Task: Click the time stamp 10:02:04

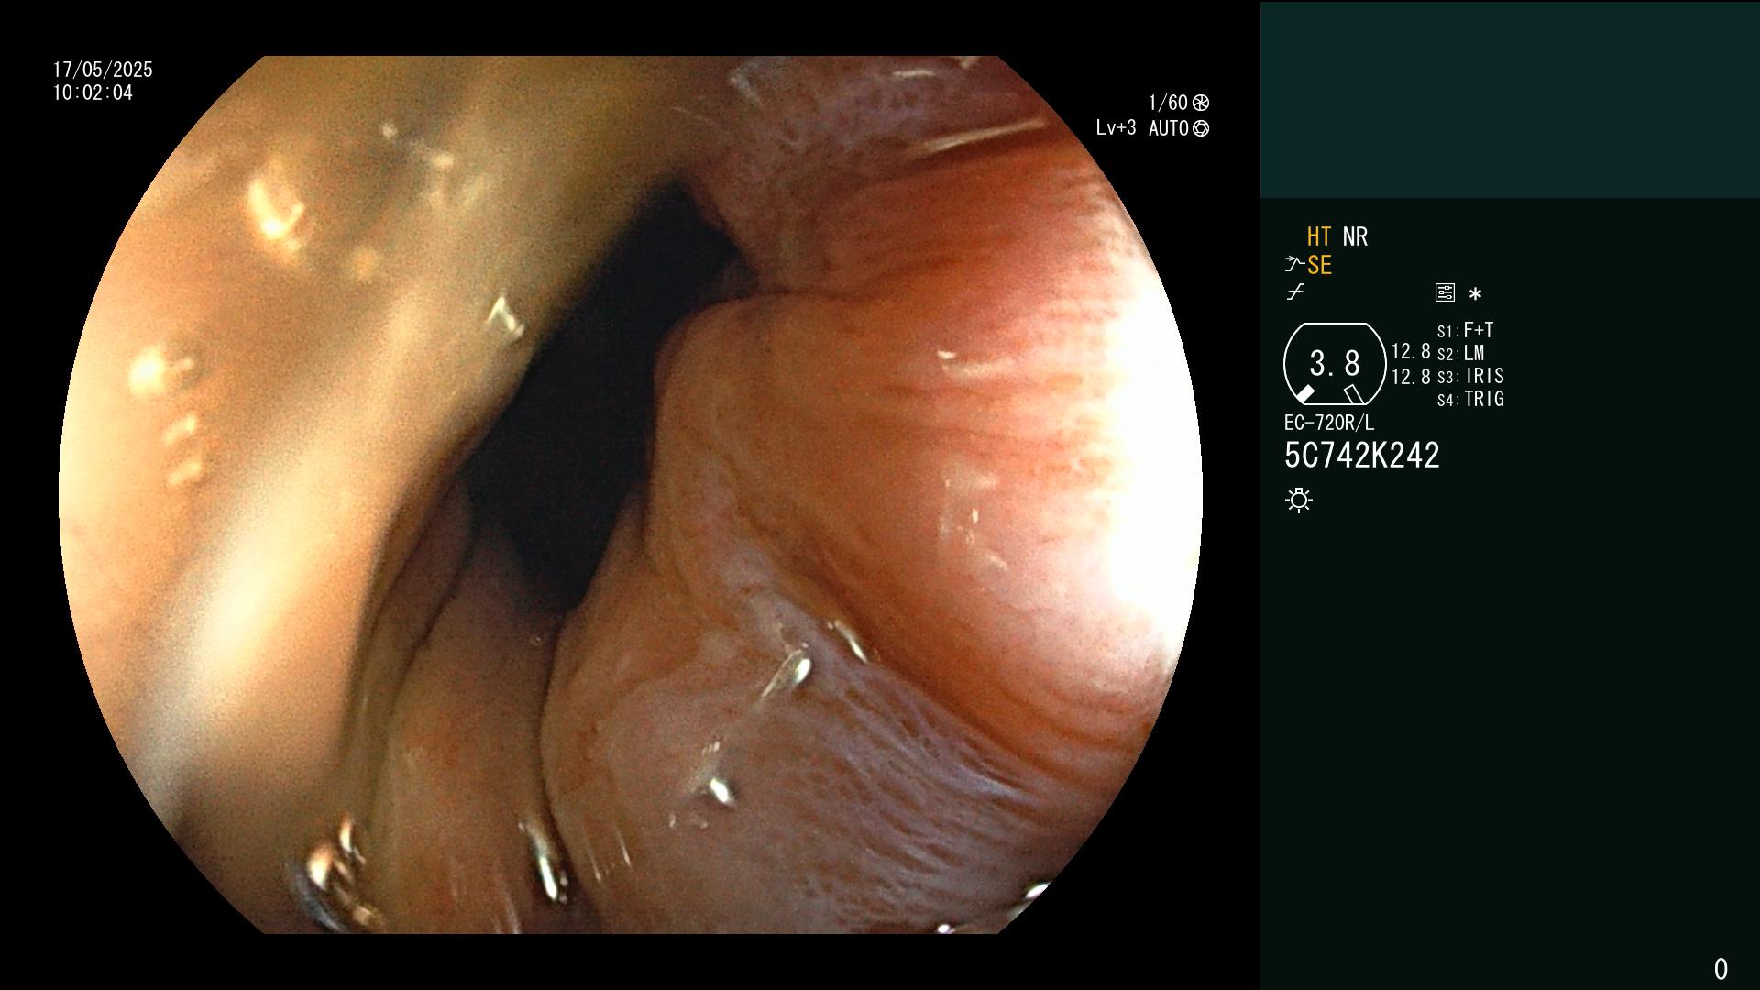Action: point(93,93)
